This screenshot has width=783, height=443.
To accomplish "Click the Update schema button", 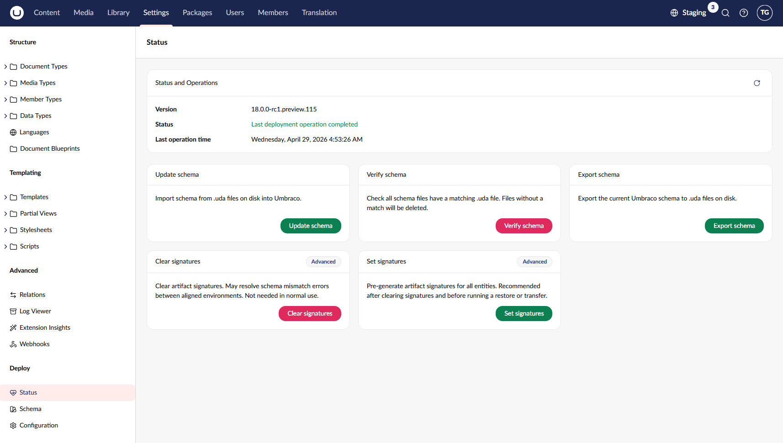I will point(311,226).
